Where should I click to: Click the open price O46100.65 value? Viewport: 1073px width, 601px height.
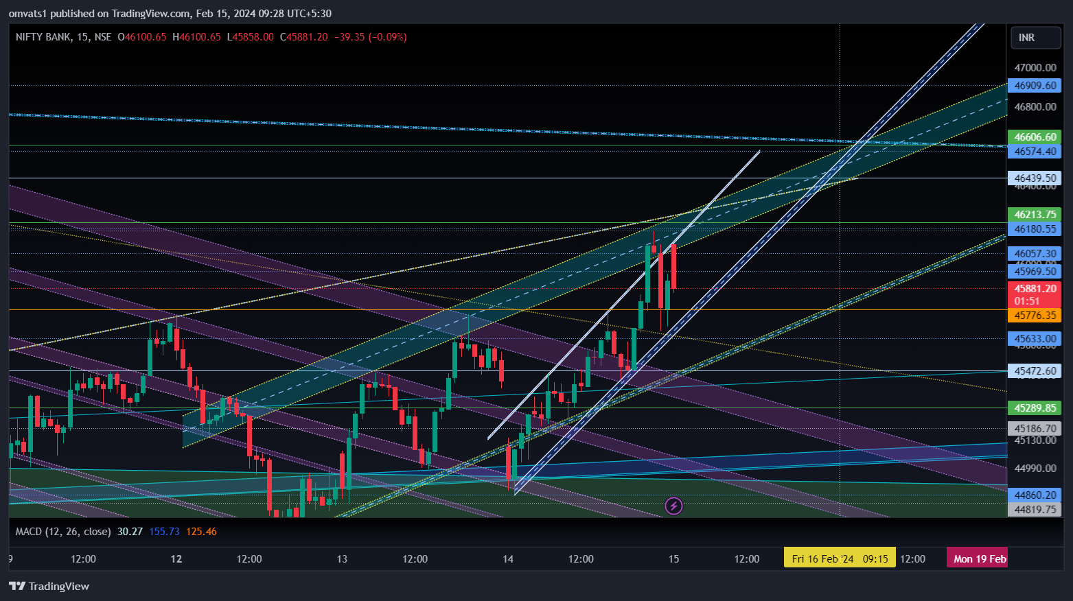pyautogui.click(x=142, y=37)
